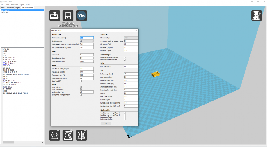Click the YM YouMagine share icon
267x147 pixels.
(81, 15)
